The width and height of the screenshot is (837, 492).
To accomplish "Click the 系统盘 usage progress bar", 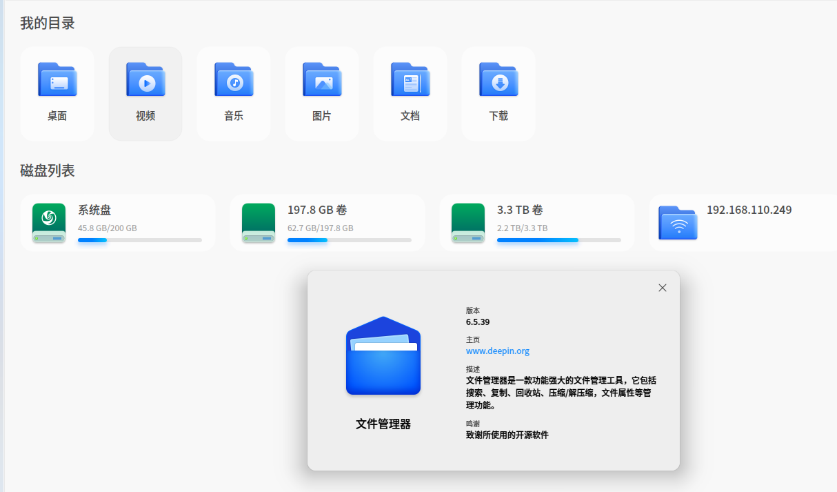I will tap(140, 240).
